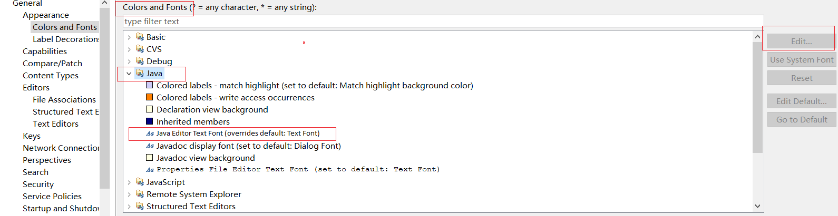
Task: Click the Structured Text Editors folder icon
Action: tap(140, 206)
